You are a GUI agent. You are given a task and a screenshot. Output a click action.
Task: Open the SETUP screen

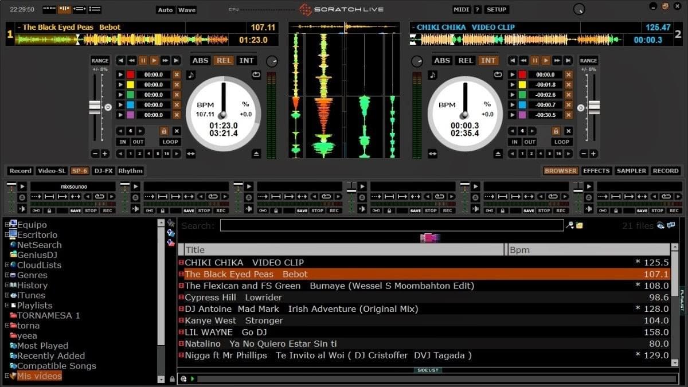[x=497, y=9]
